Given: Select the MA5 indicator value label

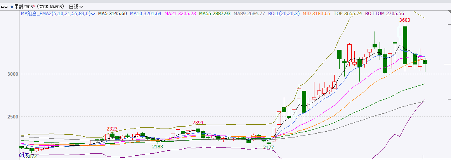Looking at the screenshot, I should (x=112, y=13).
